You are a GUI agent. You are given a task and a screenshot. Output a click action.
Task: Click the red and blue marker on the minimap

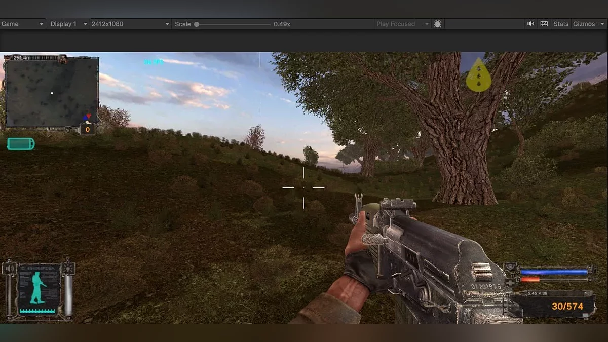88,118
